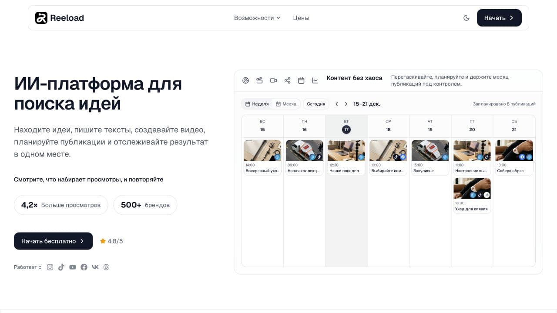The height and width of the screenshot is (313, 557).
Task: Click the Reeload logo icon
Action: click(x=41, y=18)
